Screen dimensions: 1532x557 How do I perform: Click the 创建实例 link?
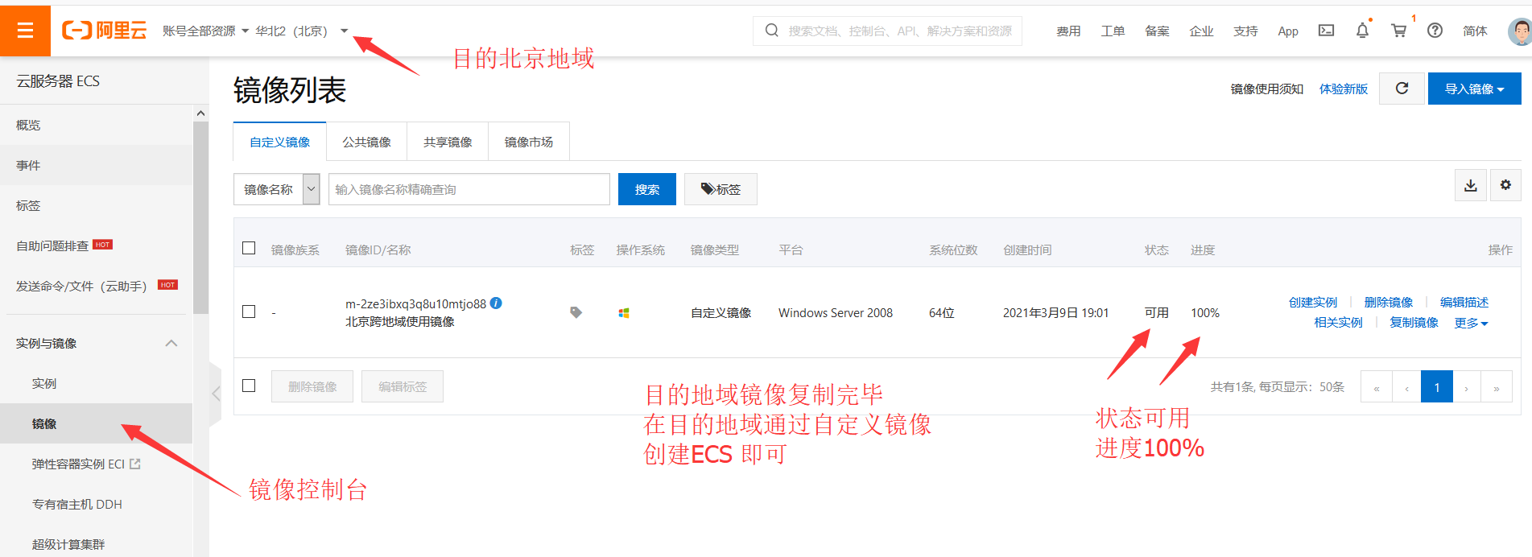coord(1313,302)
